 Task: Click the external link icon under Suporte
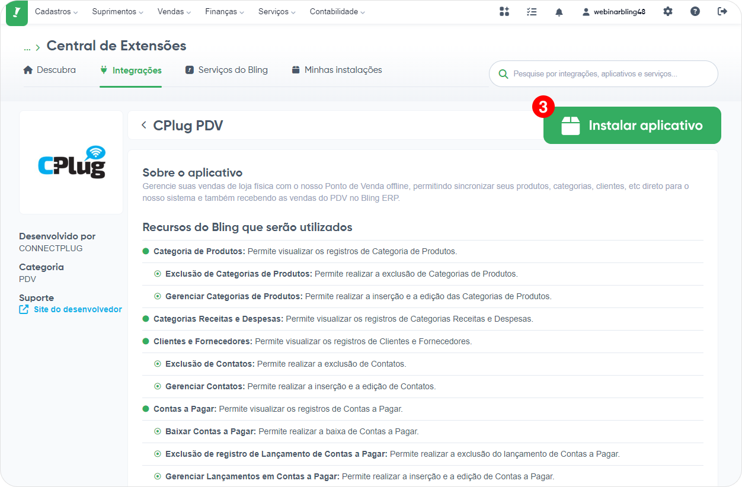point(24,309)
